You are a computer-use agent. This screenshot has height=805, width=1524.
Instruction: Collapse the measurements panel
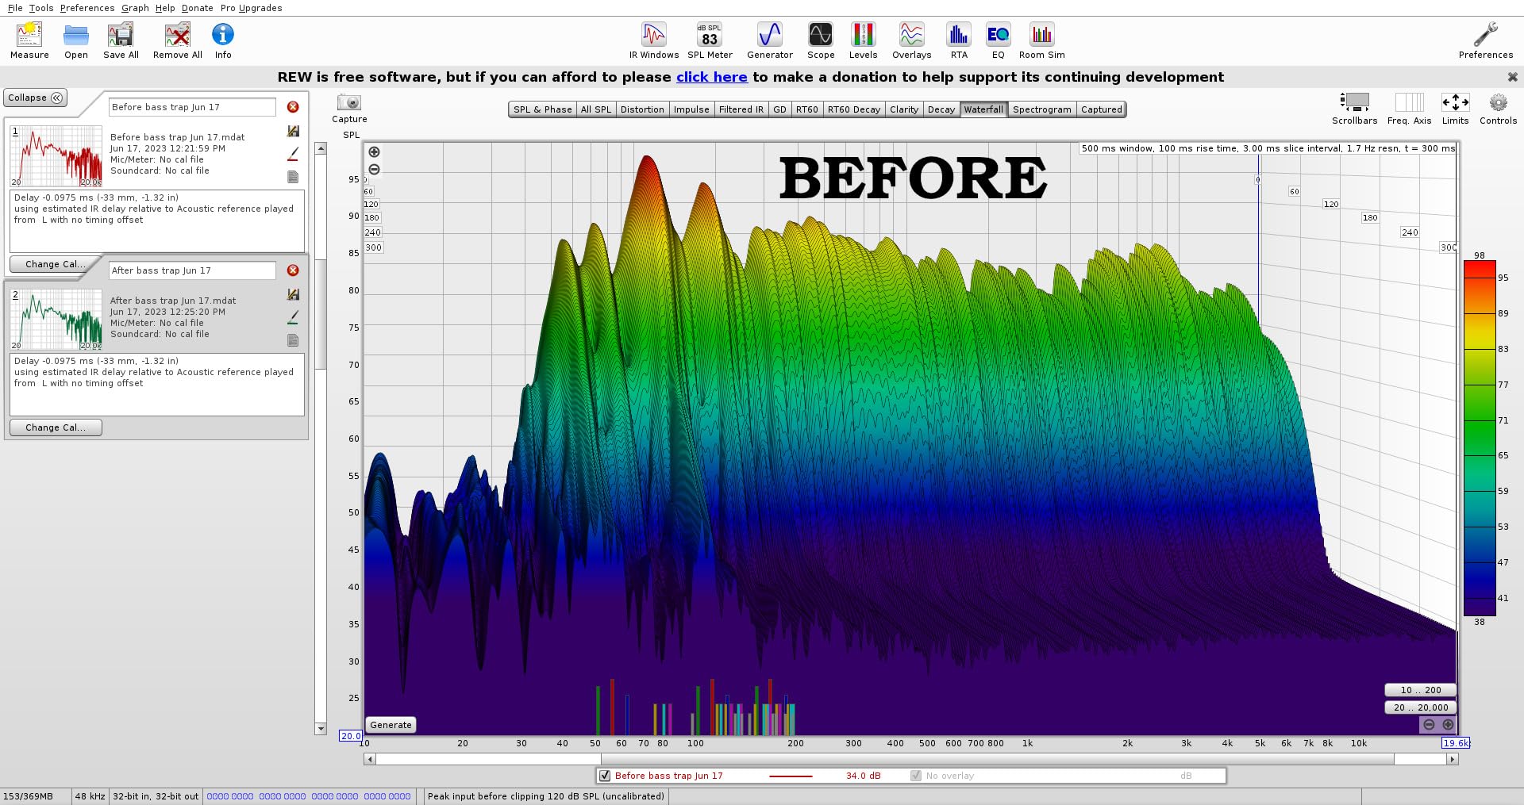coord(36,98)
